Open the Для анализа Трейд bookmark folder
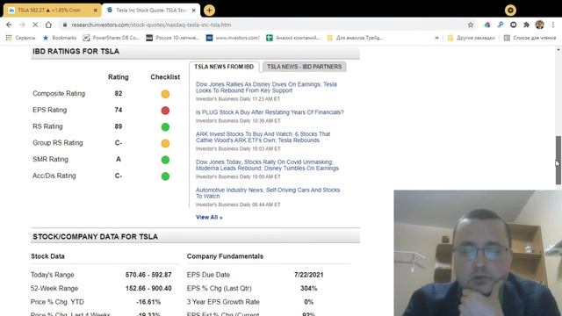 tap(355, 38)
